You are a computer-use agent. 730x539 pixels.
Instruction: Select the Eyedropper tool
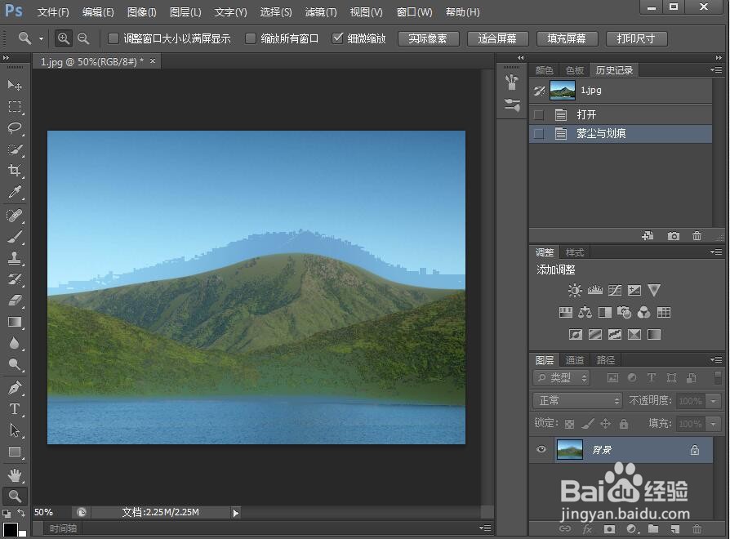(15, 192)
